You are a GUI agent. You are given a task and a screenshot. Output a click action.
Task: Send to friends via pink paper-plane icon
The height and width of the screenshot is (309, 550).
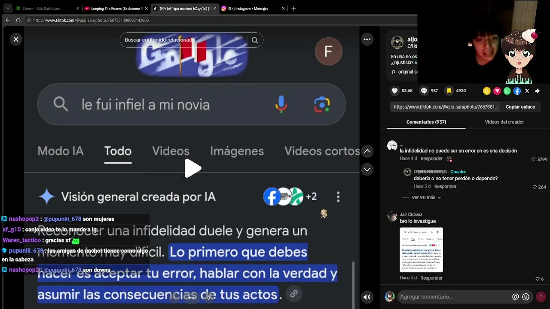(497, 91)
